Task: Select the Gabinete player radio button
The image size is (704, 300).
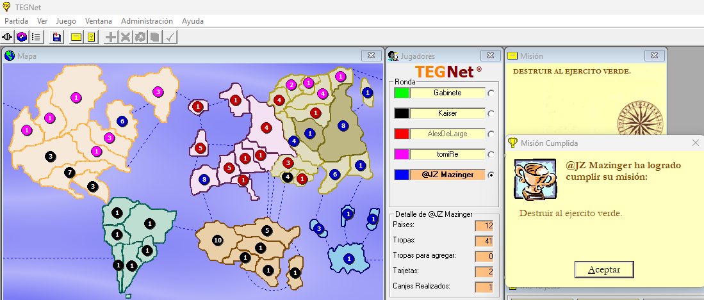Action: (x=491, y=93)
